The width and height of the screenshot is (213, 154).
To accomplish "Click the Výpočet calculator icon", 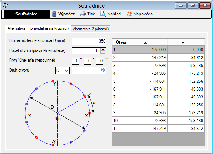I will click(54, 14).
